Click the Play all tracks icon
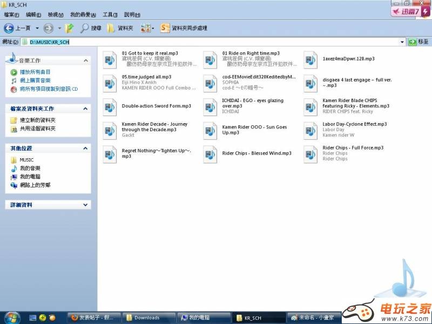This screenshot has height=324, width=432. pyautogui.click(x=13, y=72)
